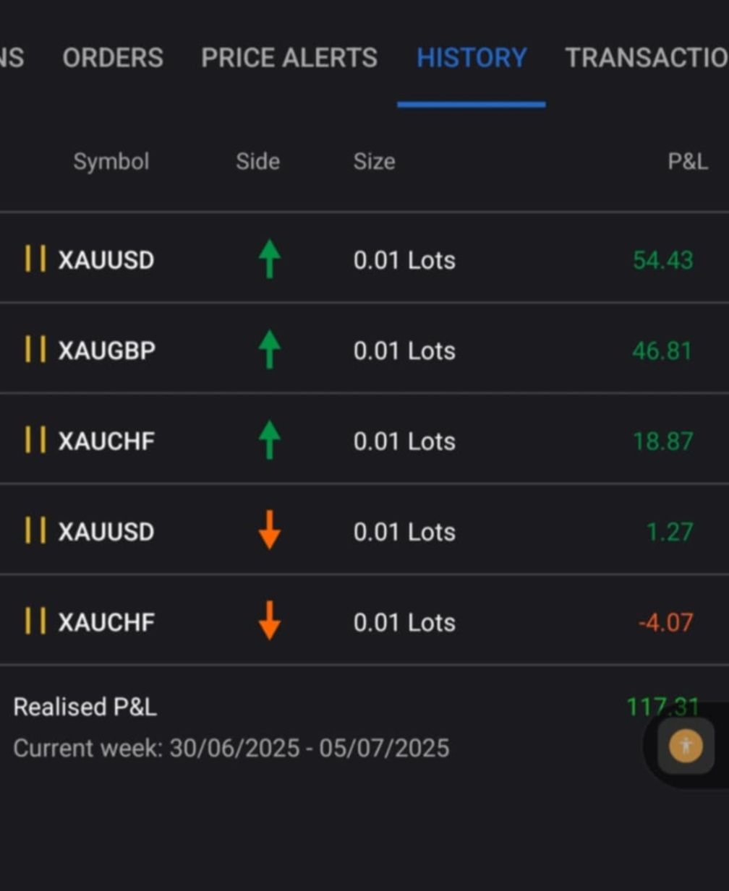Viewport: 729px width, 891px height.
Task: Click the green up arrow in first XAUCHF row
Action: pos(269,440)
